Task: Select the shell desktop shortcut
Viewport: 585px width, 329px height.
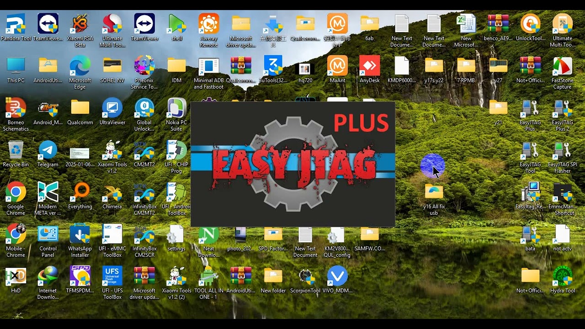Action: [x=177, y=27]
